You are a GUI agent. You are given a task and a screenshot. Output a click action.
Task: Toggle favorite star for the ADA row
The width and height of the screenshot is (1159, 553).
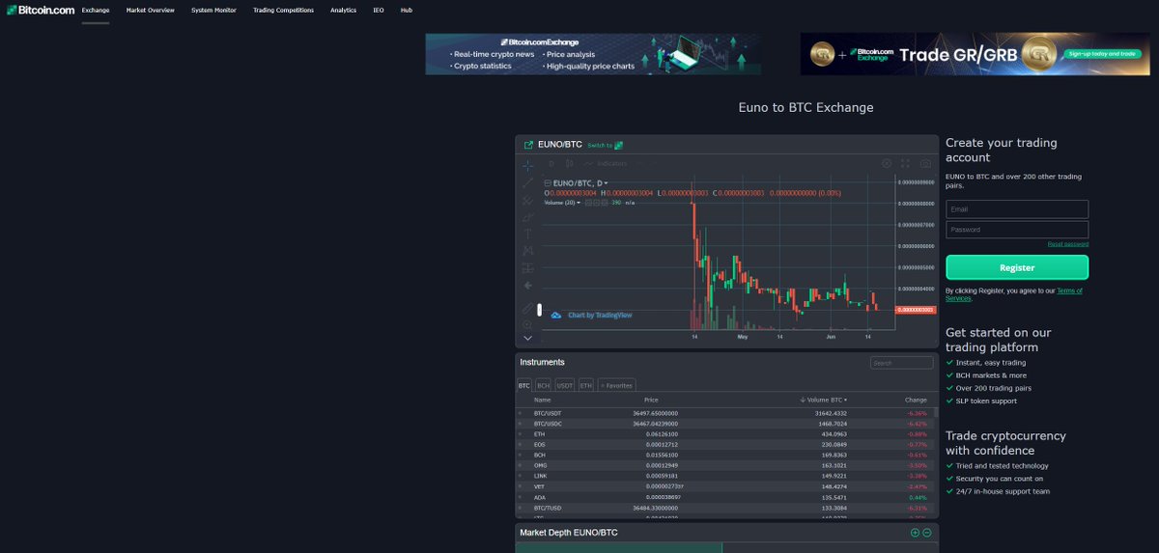point(521,497)
